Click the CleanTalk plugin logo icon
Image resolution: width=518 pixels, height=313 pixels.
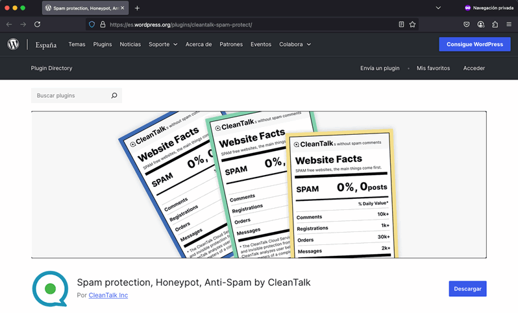pos(50,289)
